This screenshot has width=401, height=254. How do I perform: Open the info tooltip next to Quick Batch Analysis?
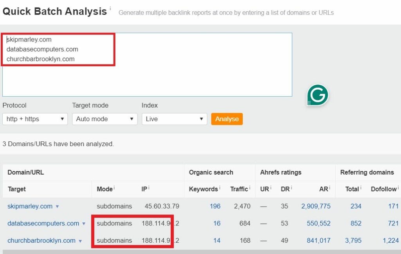click(x=110, y=8)
